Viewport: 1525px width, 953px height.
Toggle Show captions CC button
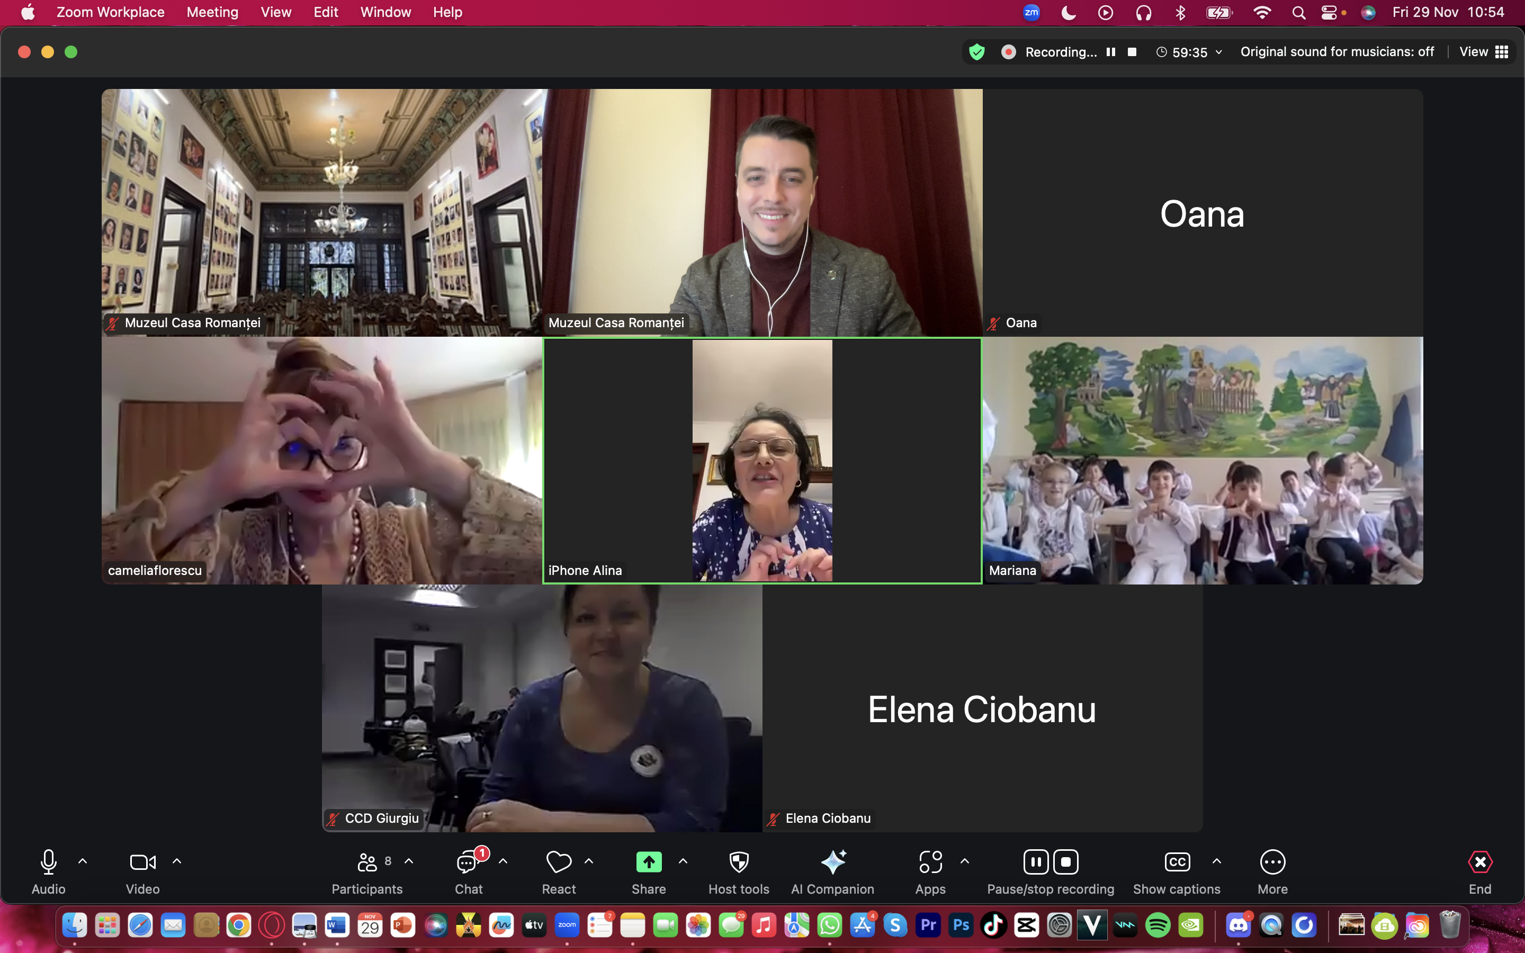pyautogui.click(x=1177, y=862)
